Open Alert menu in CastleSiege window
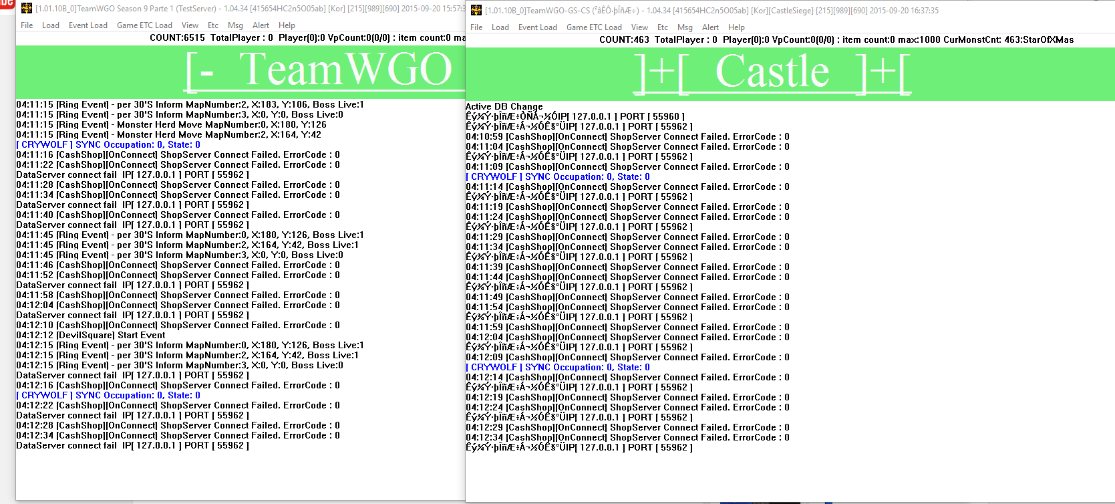The width and height of the screenshot is (1115, 504). [710, 27]
